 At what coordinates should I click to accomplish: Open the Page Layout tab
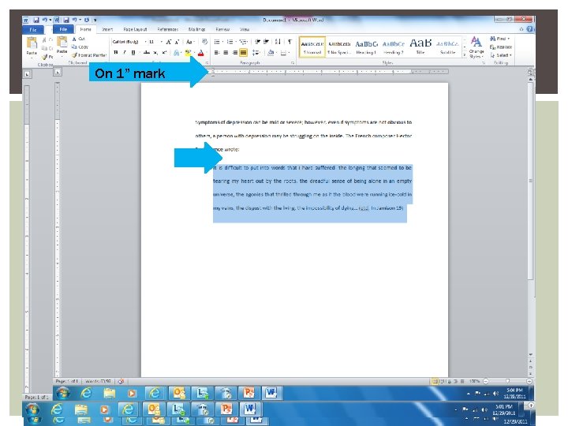[135, 29]
